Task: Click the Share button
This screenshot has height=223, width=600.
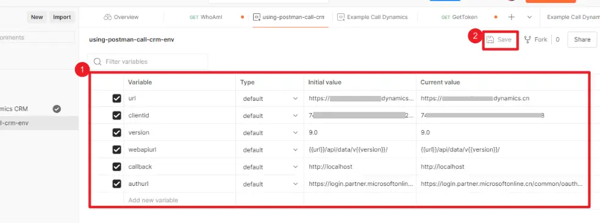Action: (582, 39)
